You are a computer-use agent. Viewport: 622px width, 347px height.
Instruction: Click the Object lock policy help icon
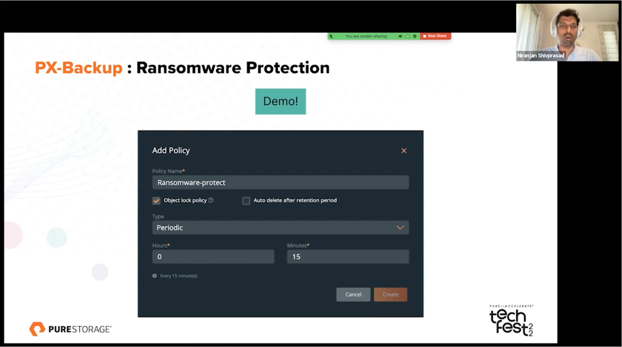click(211, 200)
